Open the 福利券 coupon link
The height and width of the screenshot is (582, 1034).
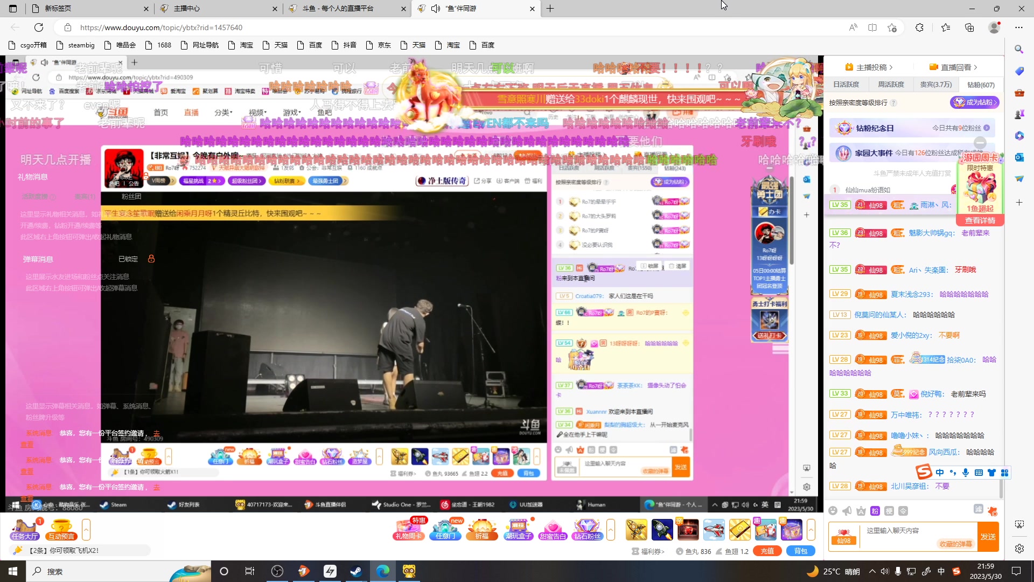648,551
